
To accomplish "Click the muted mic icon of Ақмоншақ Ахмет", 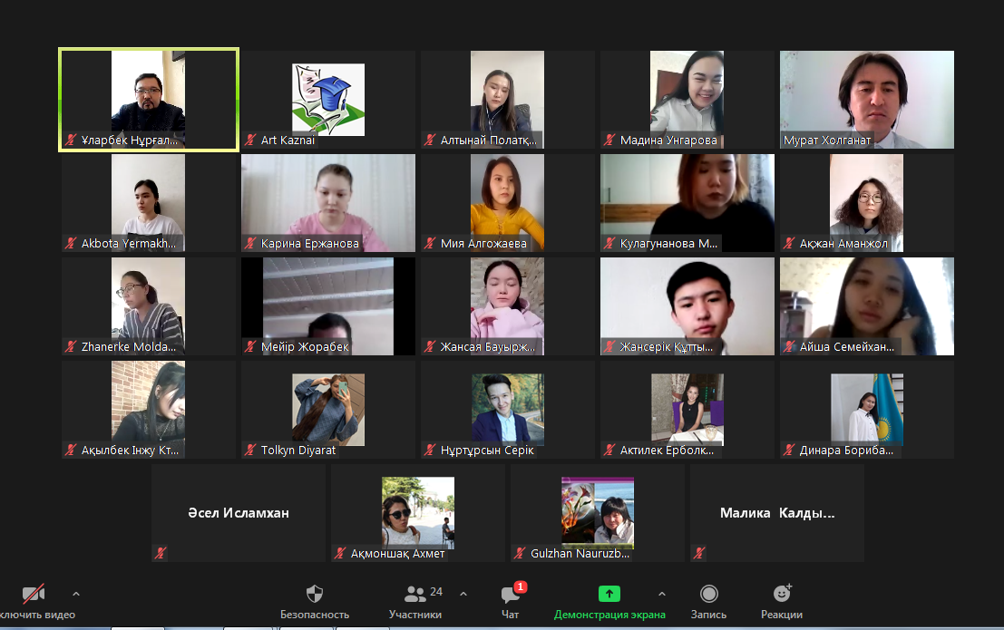I will point(340,553).
